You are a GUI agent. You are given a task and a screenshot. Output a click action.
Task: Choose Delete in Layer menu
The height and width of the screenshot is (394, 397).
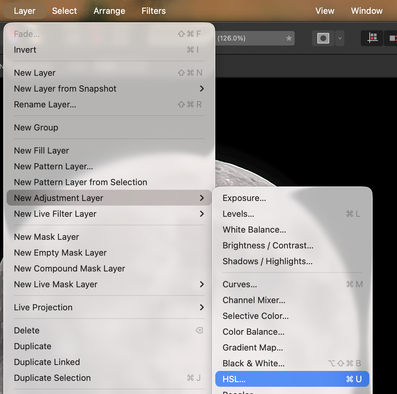pos(109,330)
